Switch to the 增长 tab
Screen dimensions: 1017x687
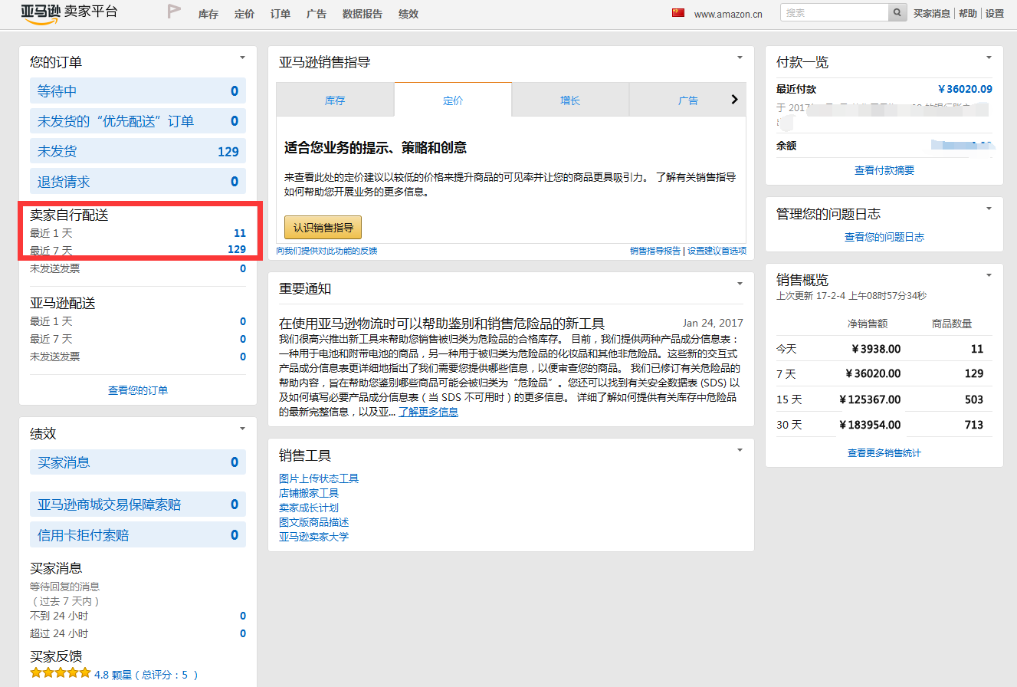569,100
